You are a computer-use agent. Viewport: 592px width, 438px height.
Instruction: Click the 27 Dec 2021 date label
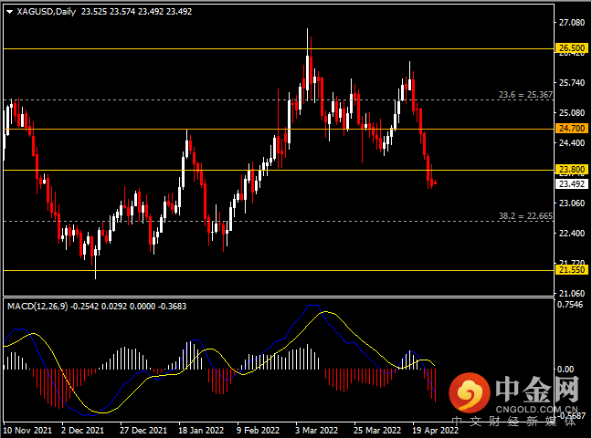pyautogui.click(x=143, y=431)
